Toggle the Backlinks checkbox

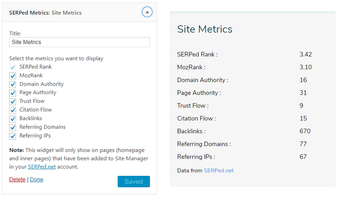tap(13, 119)
